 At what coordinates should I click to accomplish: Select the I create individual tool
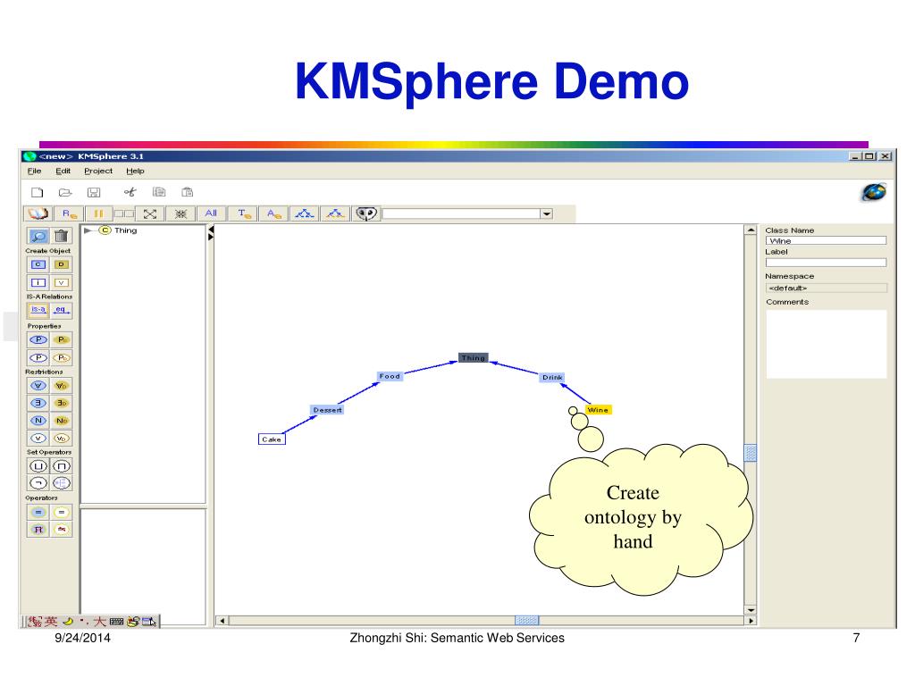coord(38,283)
